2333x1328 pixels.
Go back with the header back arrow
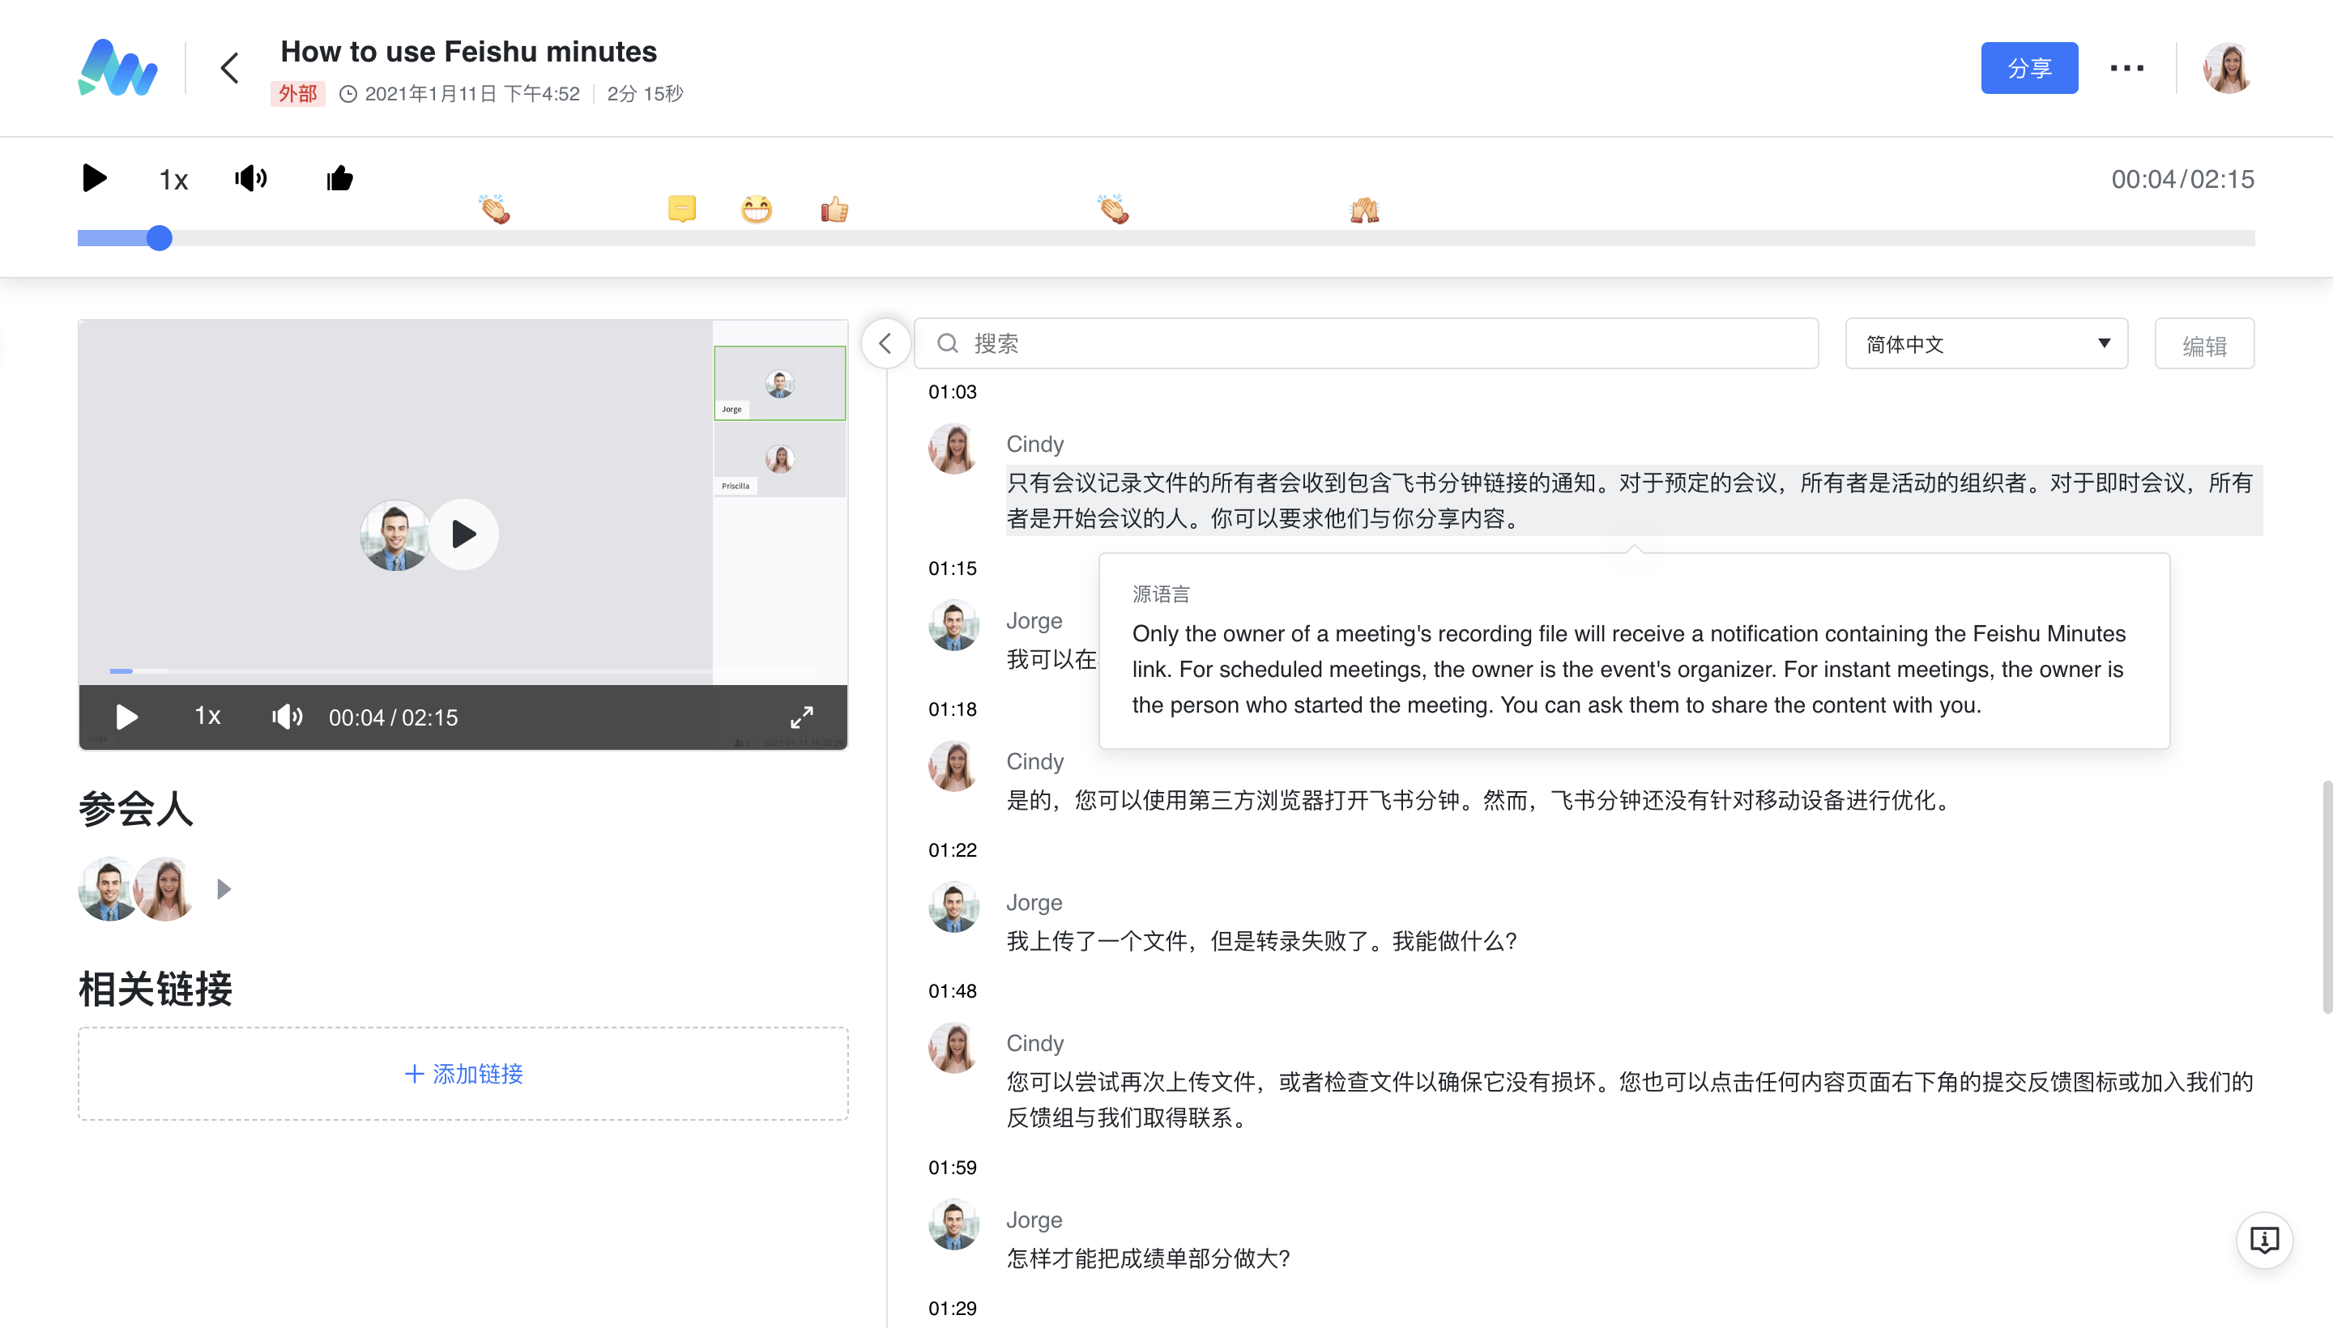click(230, 67)
